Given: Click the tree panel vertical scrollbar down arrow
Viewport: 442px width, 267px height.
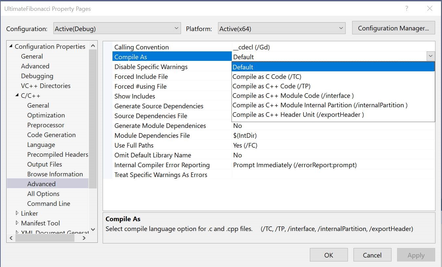Looking at the screenshot, I should (93, 230).
